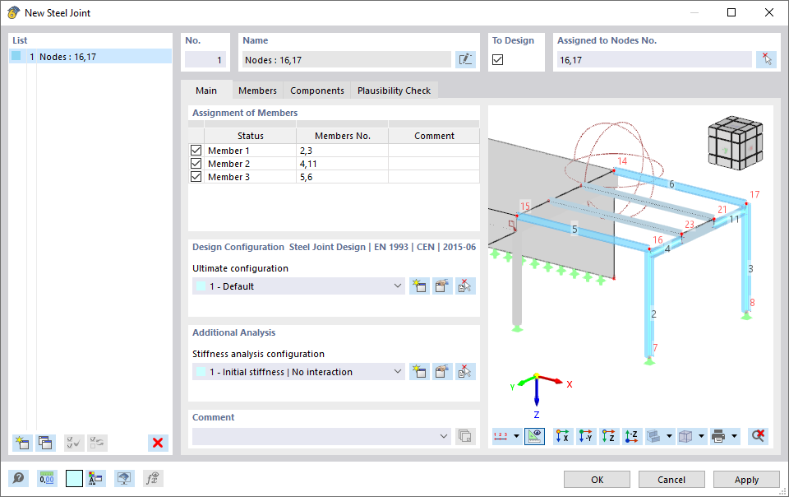Image resolution: width=789 pixels, height=497 pixels.
Task: Click the Comment column header in members table
Action: pyautogui.click(x=434, y=136)
